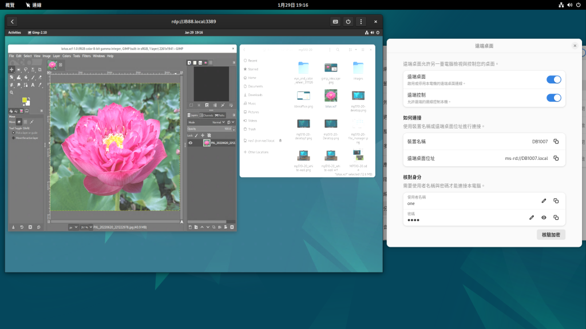Copy the device name DB1007
The image size is (586, 329).
[555, 141]
